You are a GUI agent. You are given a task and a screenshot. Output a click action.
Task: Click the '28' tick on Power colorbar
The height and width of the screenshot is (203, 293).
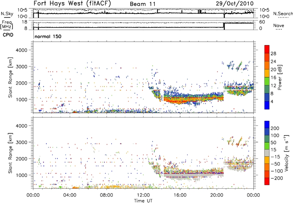pyautogui.click(x=273, y=53)
